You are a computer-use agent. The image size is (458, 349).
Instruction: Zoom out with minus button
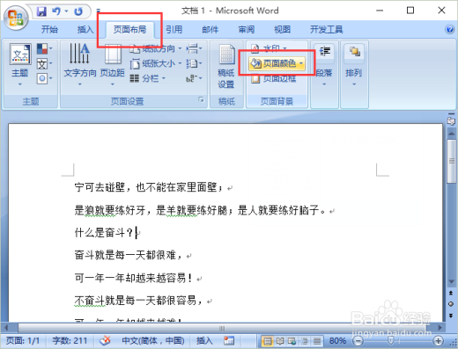click(x=358, y=341)
